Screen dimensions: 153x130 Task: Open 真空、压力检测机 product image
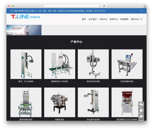[26, 64]
